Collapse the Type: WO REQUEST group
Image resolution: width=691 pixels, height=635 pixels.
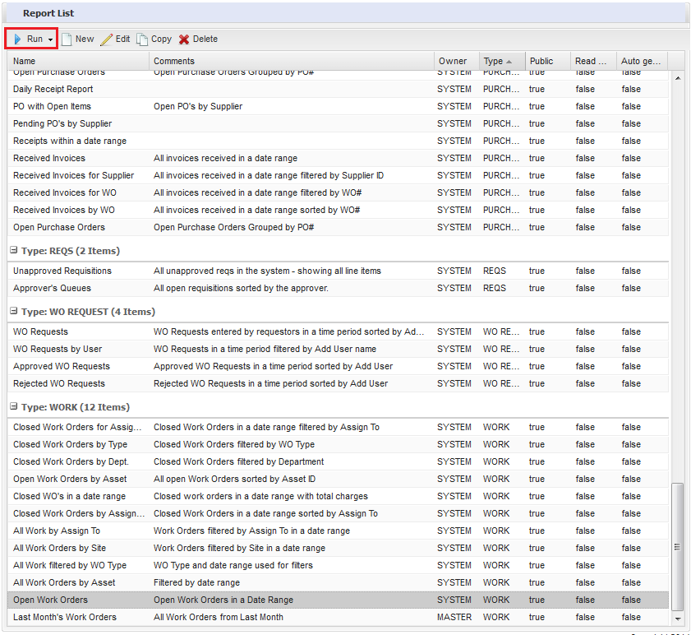click(x=14, y=311)
